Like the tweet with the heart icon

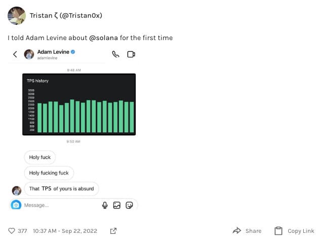[x=12, y=231]
